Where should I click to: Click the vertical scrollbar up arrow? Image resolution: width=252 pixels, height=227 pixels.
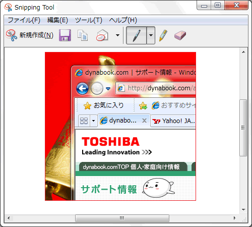click(x=243, y=52)
